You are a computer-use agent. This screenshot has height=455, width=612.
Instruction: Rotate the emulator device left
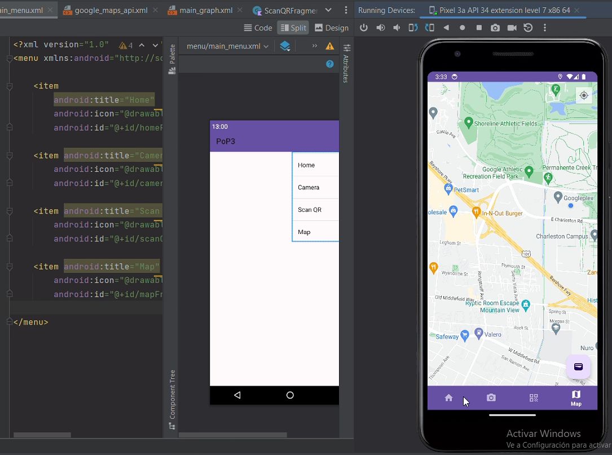[x=413, y=28]
